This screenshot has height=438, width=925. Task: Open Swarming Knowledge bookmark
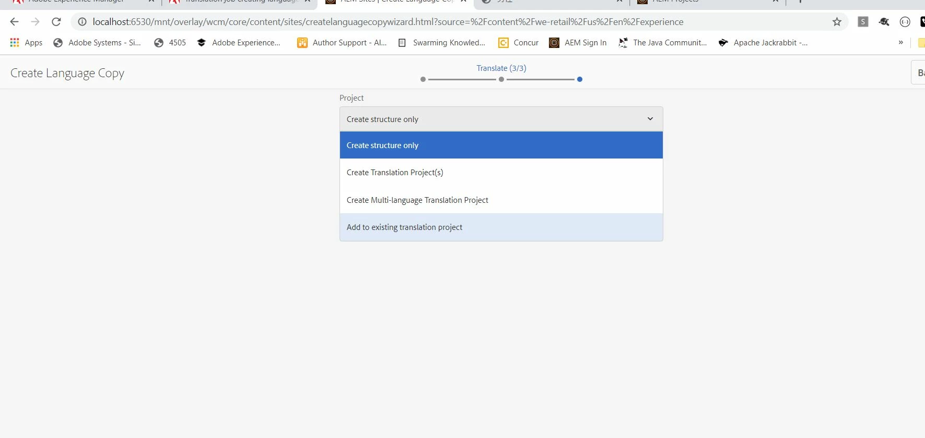442,43
